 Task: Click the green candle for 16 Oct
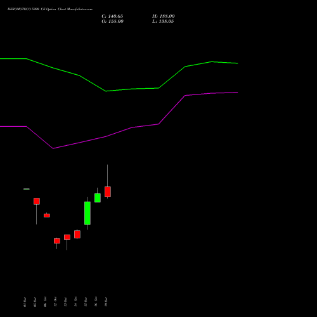(x=98, y=198)
